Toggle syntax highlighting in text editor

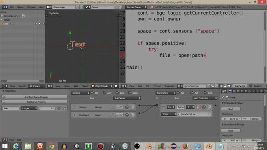point(229,86)
